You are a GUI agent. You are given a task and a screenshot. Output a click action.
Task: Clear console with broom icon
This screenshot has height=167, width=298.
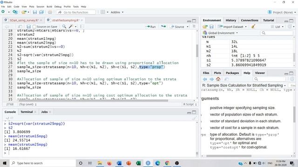194,118
